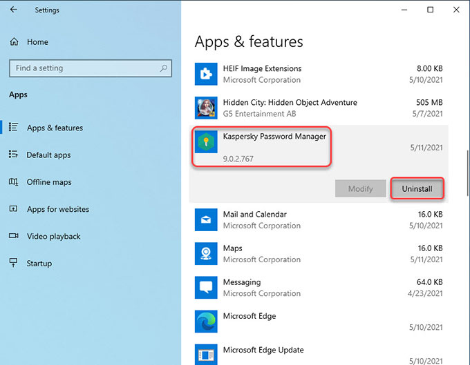The height and width of the screenshot is (365, 470).
Task: Click the Maps app icon
Action: tap(206, 254)
